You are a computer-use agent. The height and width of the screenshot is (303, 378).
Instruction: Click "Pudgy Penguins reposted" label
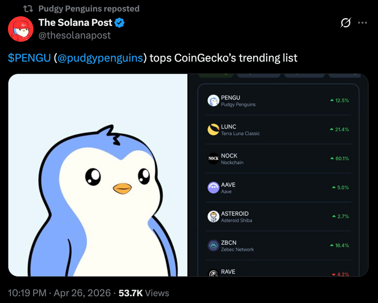pos(89,8)
